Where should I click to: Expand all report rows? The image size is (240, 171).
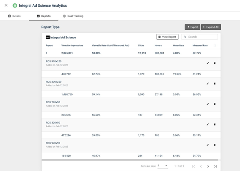211,27
